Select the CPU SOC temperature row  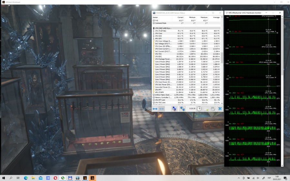click(x=186, y=36)
